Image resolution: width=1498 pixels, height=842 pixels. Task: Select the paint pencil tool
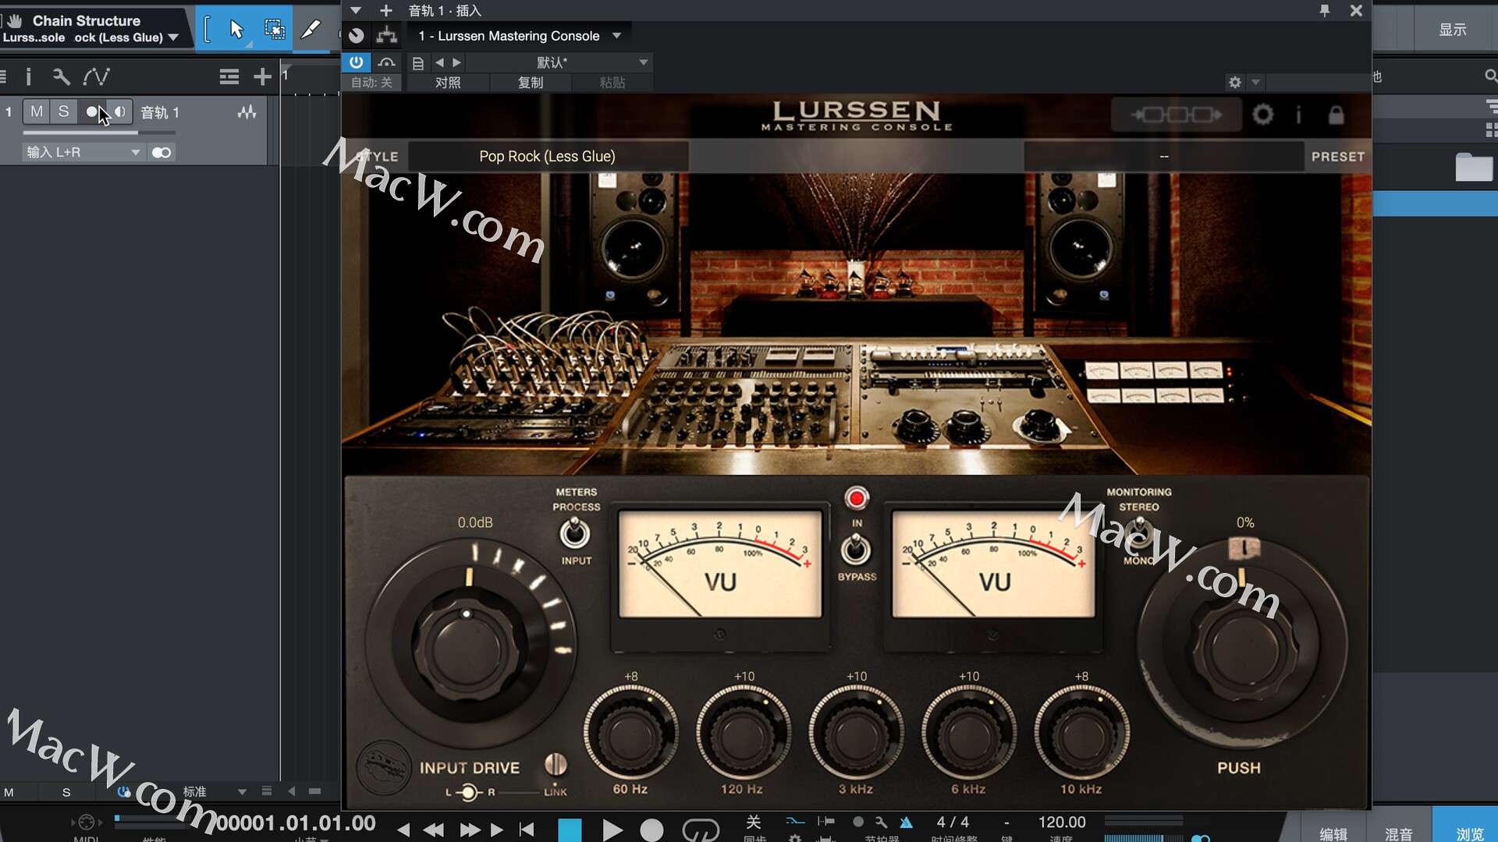[x=311, y=30]
